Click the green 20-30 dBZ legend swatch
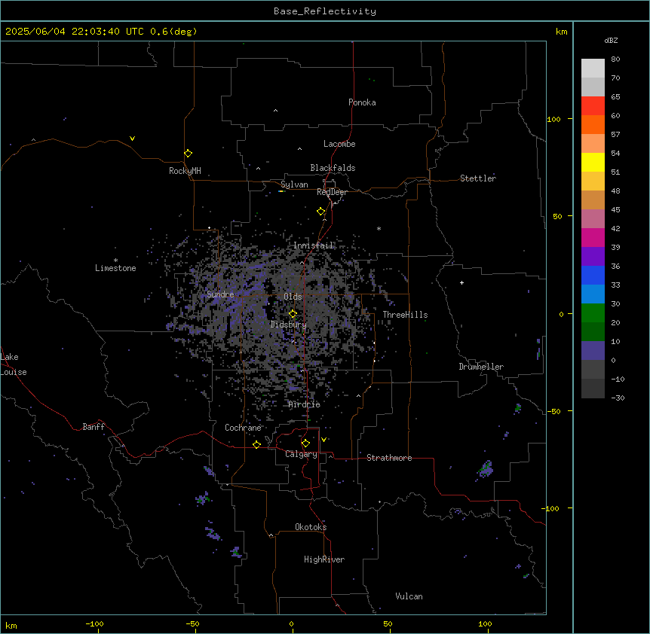650x634 pixels. point(593,313)
